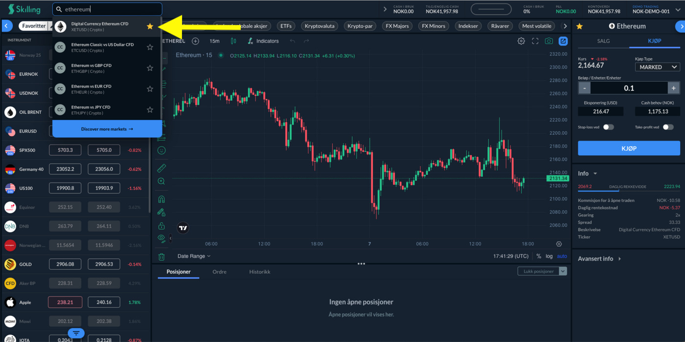Viewport: 685px width, 342px height.
Task: Select the Kryptovaluta category chip
Action: [320, 26]
